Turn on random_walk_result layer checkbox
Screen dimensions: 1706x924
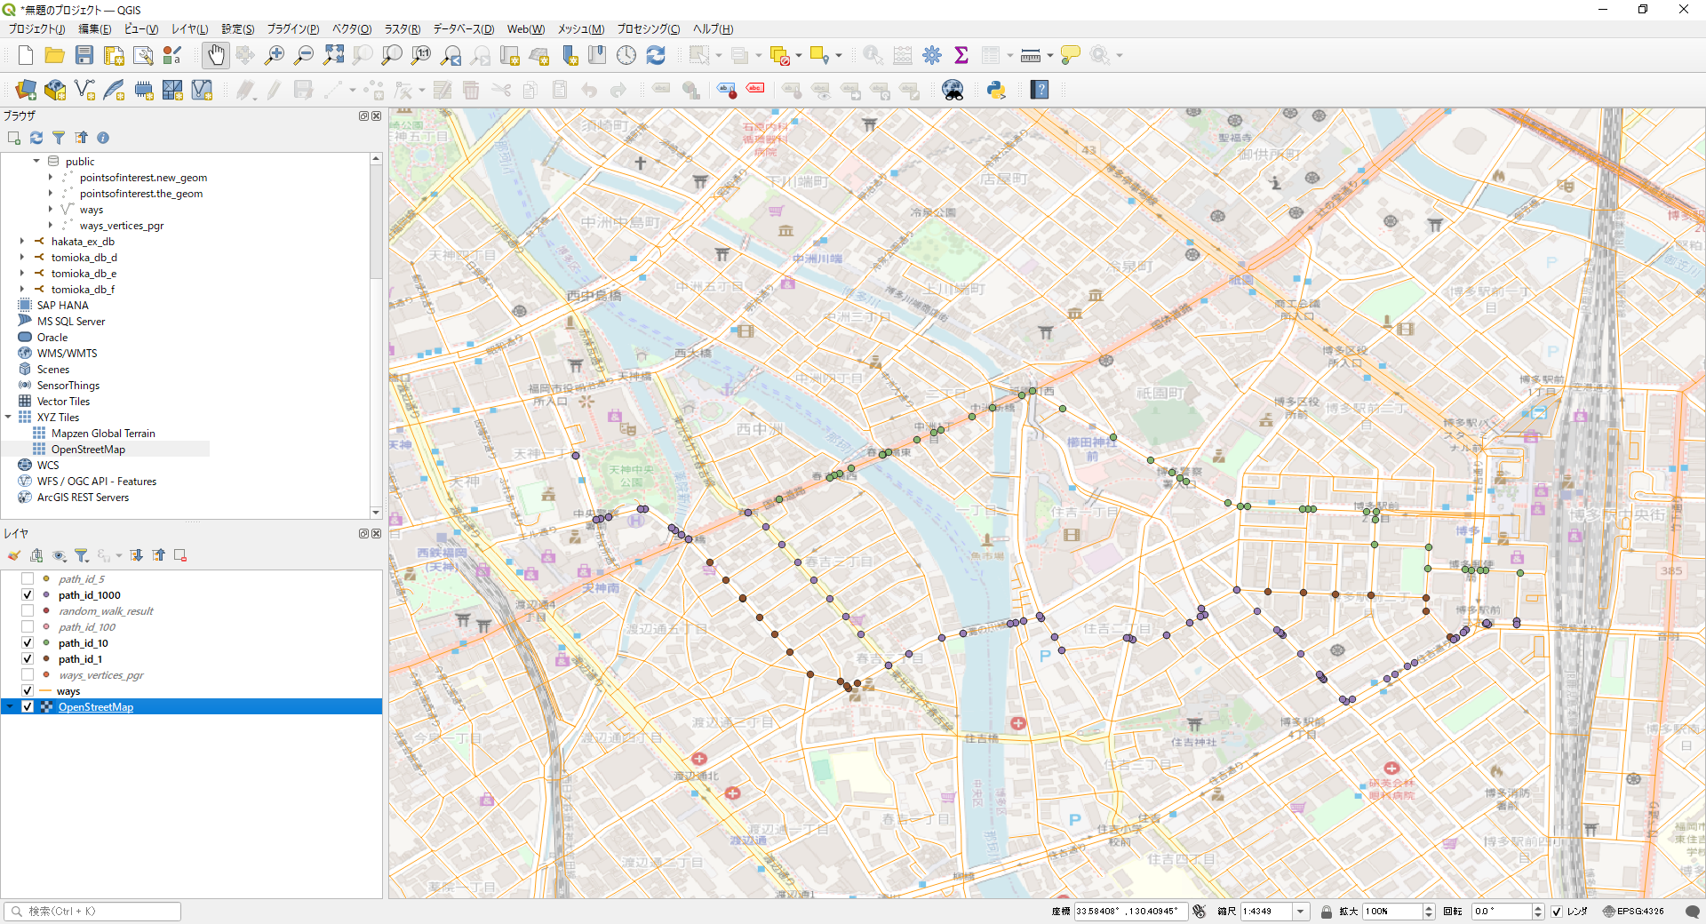[28, 611]
